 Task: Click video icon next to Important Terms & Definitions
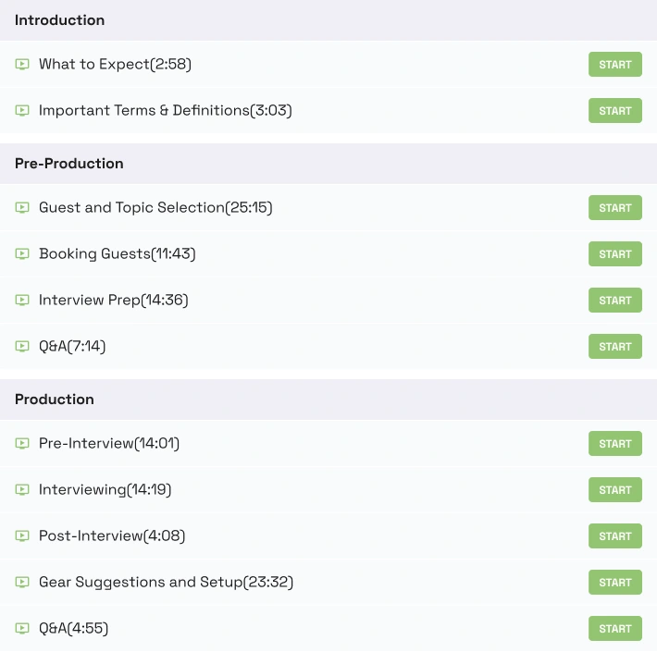pos(22,111)
